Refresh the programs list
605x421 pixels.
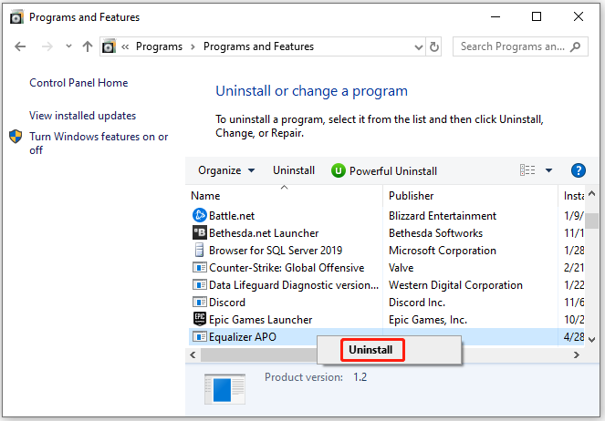(434, 47)
